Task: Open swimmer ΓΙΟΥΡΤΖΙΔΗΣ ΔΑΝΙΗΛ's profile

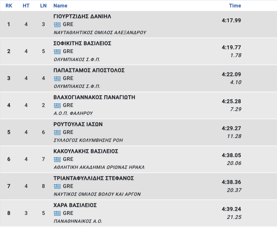Action: coord(82,16)
